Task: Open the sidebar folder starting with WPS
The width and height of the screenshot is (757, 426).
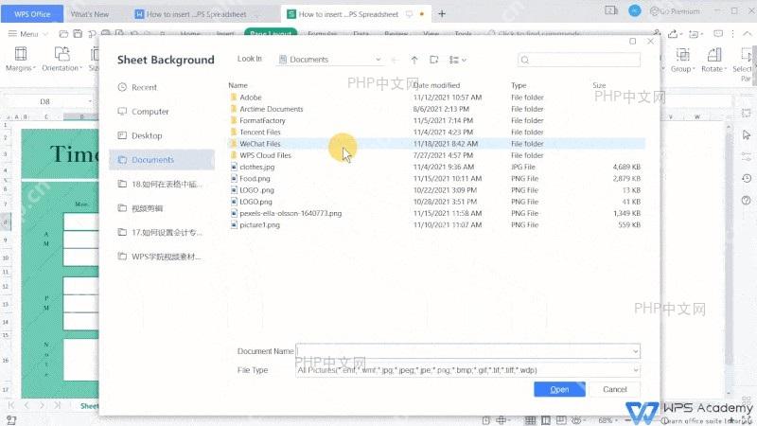Action: (x=160, y=257)
